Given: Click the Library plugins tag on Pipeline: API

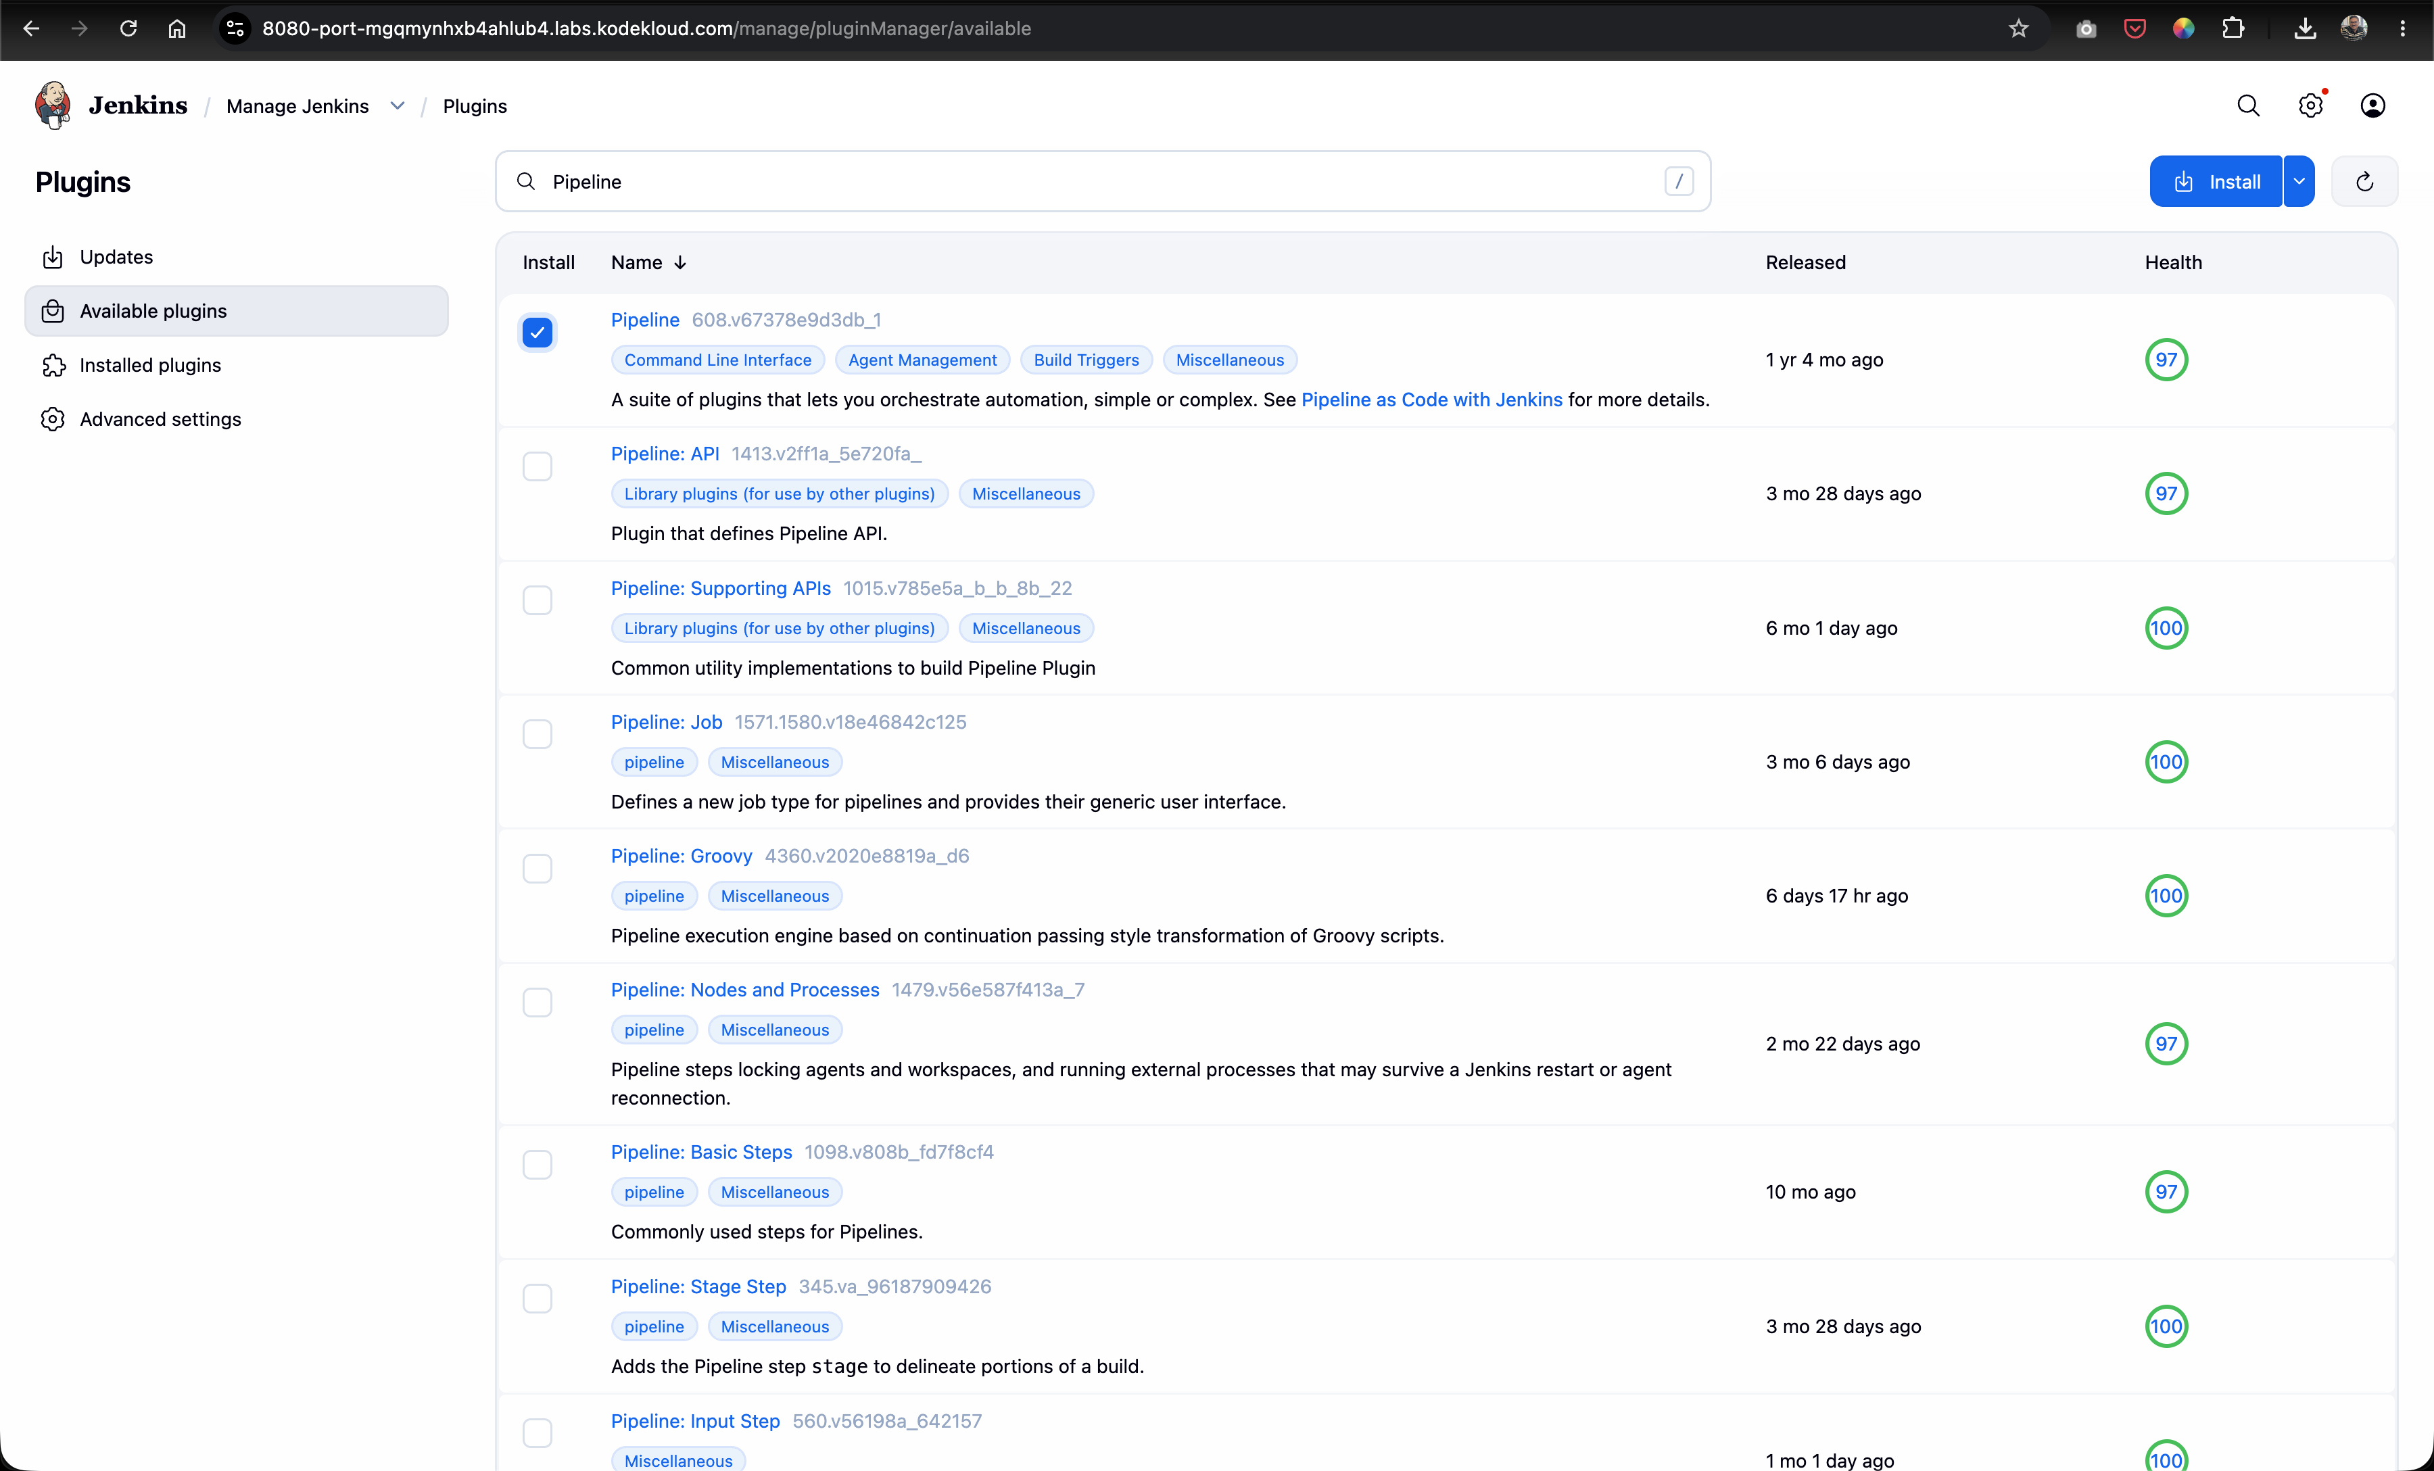Looking at the screenshot, I should tap(780, 494).
